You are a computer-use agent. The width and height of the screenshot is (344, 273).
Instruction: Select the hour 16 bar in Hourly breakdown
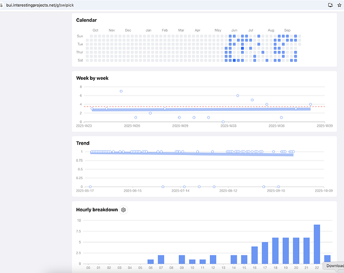pyautogui.click(x=255, y=255)
